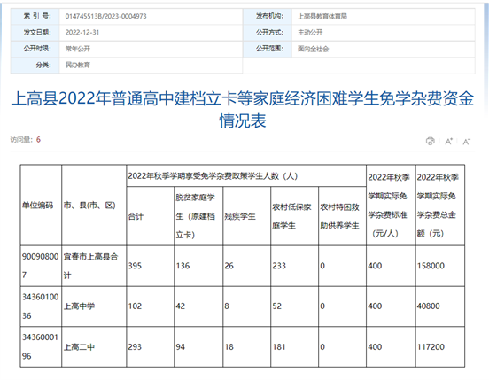The image size is (489, 380).
Task: Click the visit count number 6
Action: (x=38, y=140)
